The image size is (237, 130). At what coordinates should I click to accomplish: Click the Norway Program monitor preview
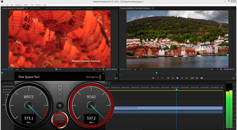[177, 39]
